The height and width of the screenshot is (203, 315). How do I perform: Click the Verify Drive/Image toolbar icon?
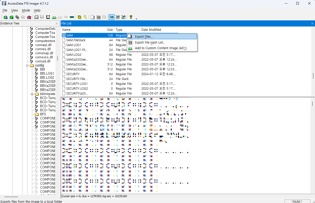[66, 17]
